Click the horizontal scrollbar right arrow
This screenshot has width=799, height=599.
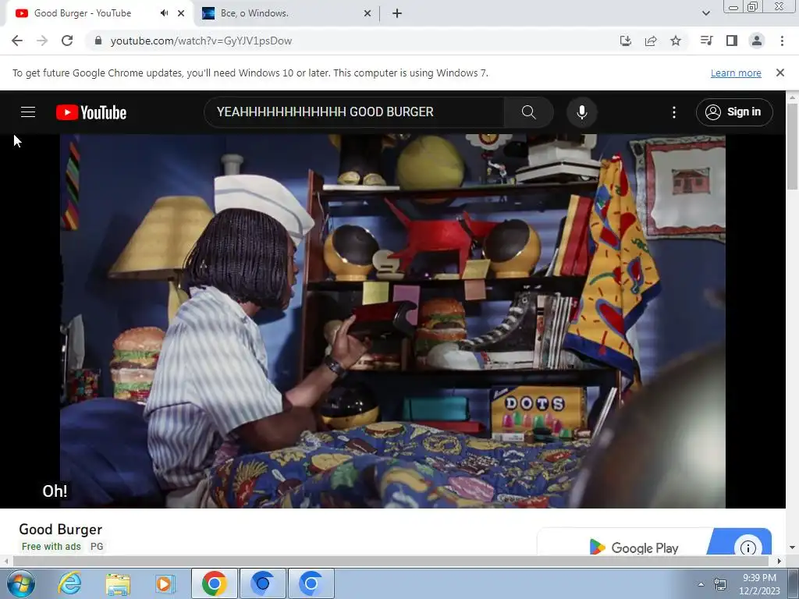779,561
